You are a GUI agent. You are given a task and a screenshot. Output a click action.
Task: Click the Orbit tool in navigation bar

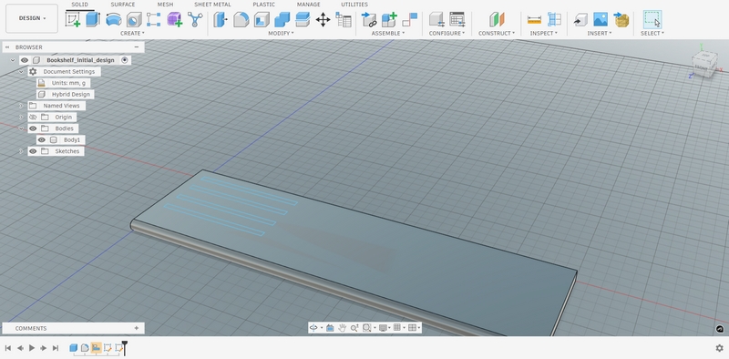point(313,328)
